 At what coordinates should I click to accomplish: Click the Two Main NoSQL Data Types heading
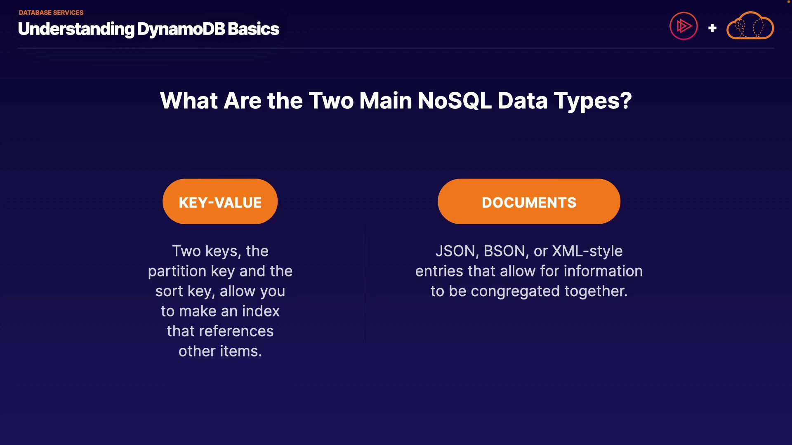[396, 100]
